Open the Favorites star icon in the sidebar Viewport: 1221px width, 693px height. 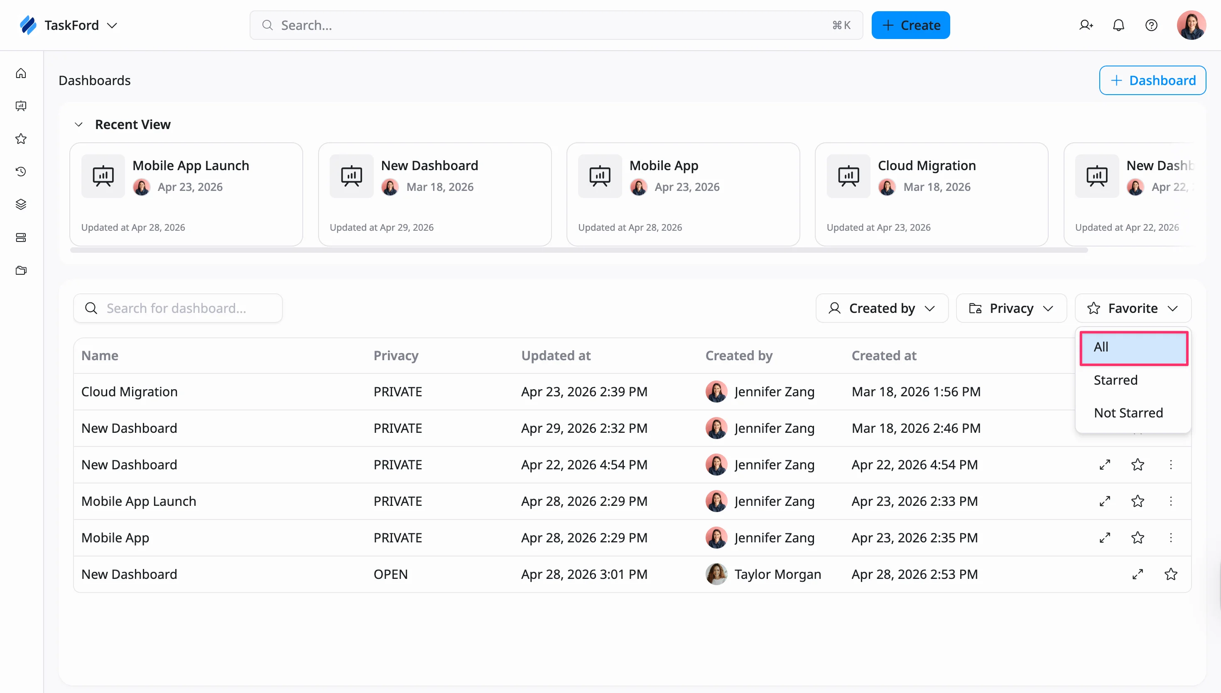[x=21, y=139]
